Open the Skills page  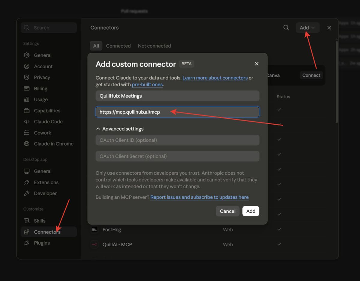pyautogui.click(x=49, y=221)
